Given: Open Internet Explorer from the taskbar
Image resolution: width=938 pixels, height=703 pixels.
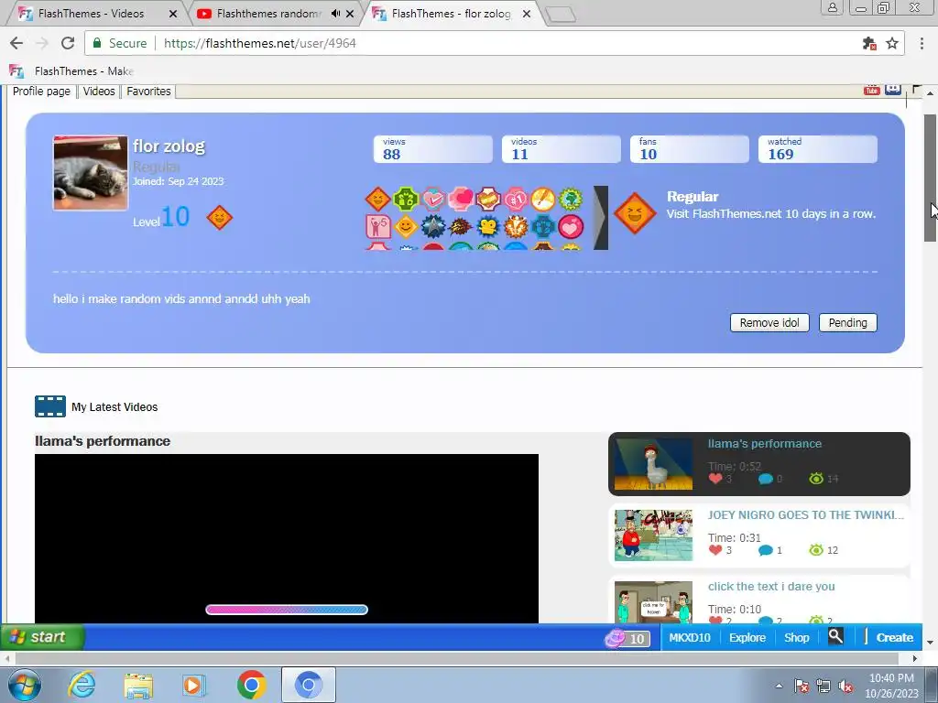Looking at the screenshot, I should (82, 685).
